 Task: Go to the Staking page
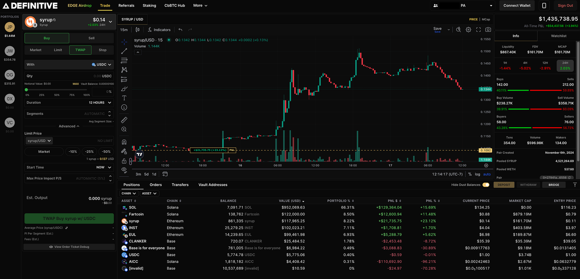(x=149, y=5)
